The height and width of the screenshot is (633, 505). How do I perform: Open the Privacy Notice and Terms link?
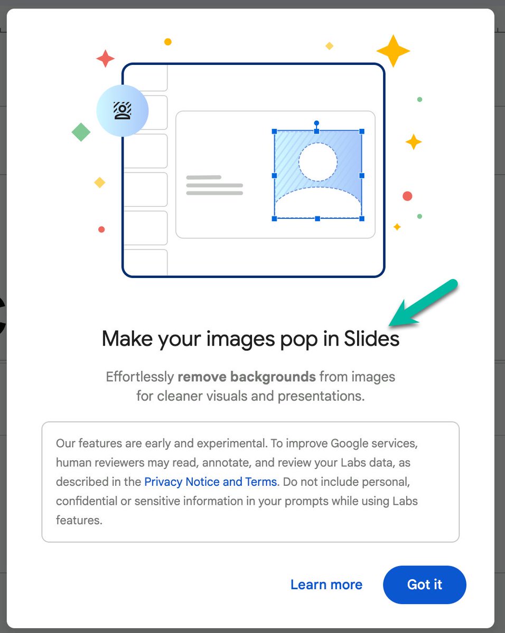pos(210,482)
